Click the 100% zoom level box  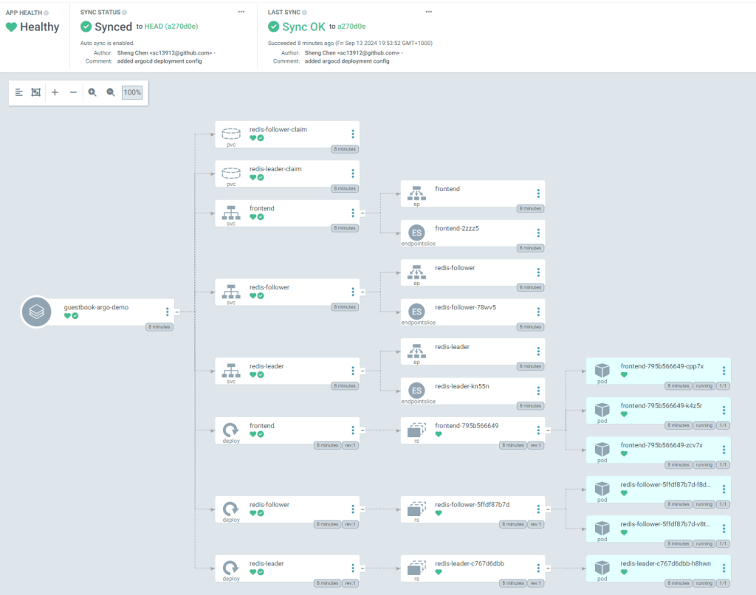[132, 93]
